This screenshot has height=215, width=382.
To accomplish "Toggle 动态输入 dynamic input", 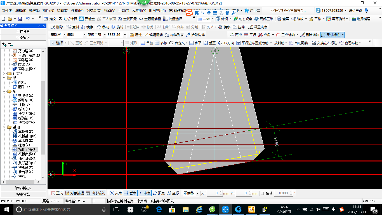I will pyautogui.click(x=95, y=193).
